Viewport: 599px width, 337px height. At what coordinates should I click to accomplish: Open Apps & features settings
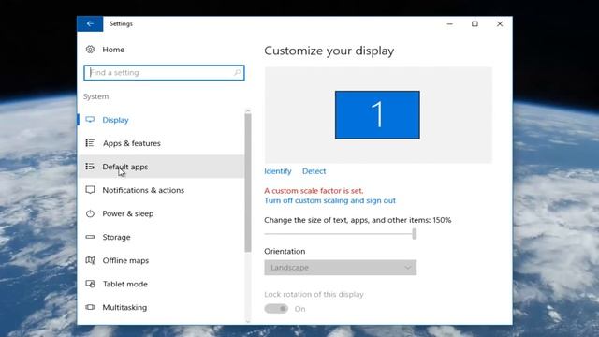(160, 143)
